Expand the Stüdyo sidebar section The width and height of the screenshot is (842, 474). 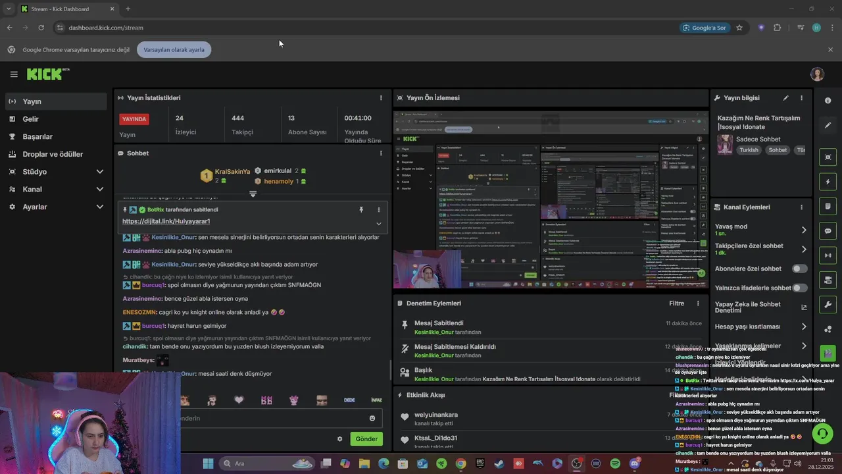tap(56, 172)
